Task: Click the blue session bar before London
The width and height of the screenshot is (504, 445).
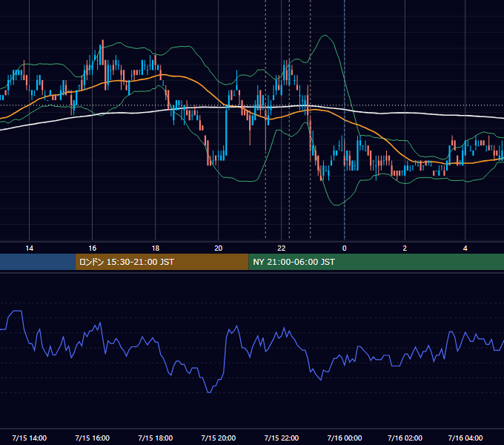Action: click(38, 262)
